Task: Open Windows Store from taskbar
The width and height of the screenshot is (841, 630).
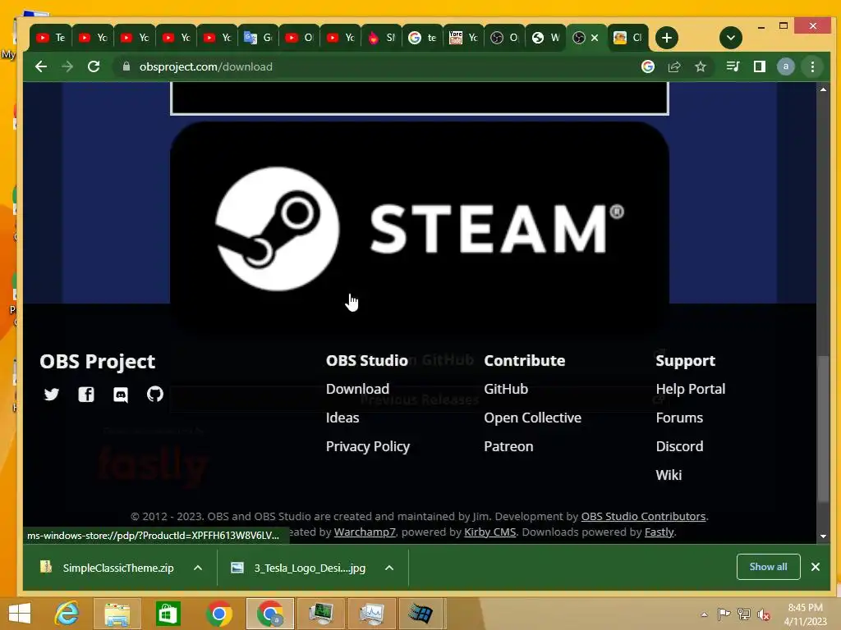Action: (168, 614)
